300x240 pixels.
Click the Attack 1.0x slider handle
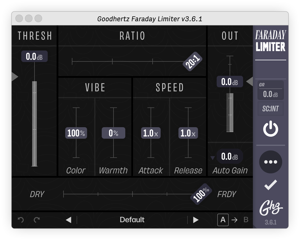pos(151,133)
